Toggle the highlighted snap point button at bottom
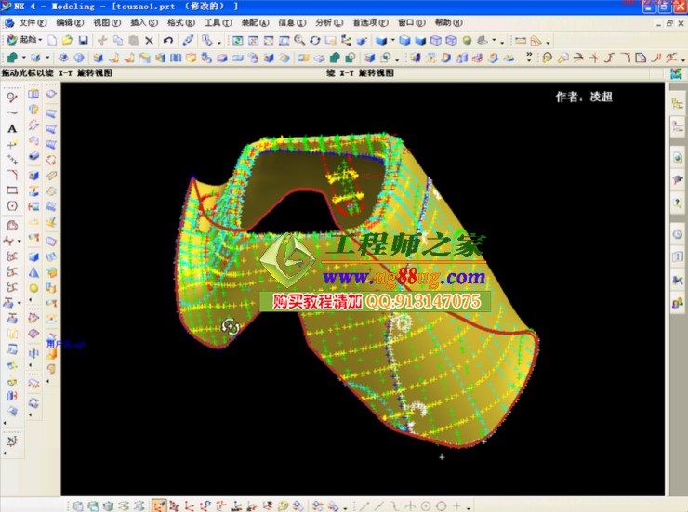Screen dimensions: 688x512 pos(159,505)
